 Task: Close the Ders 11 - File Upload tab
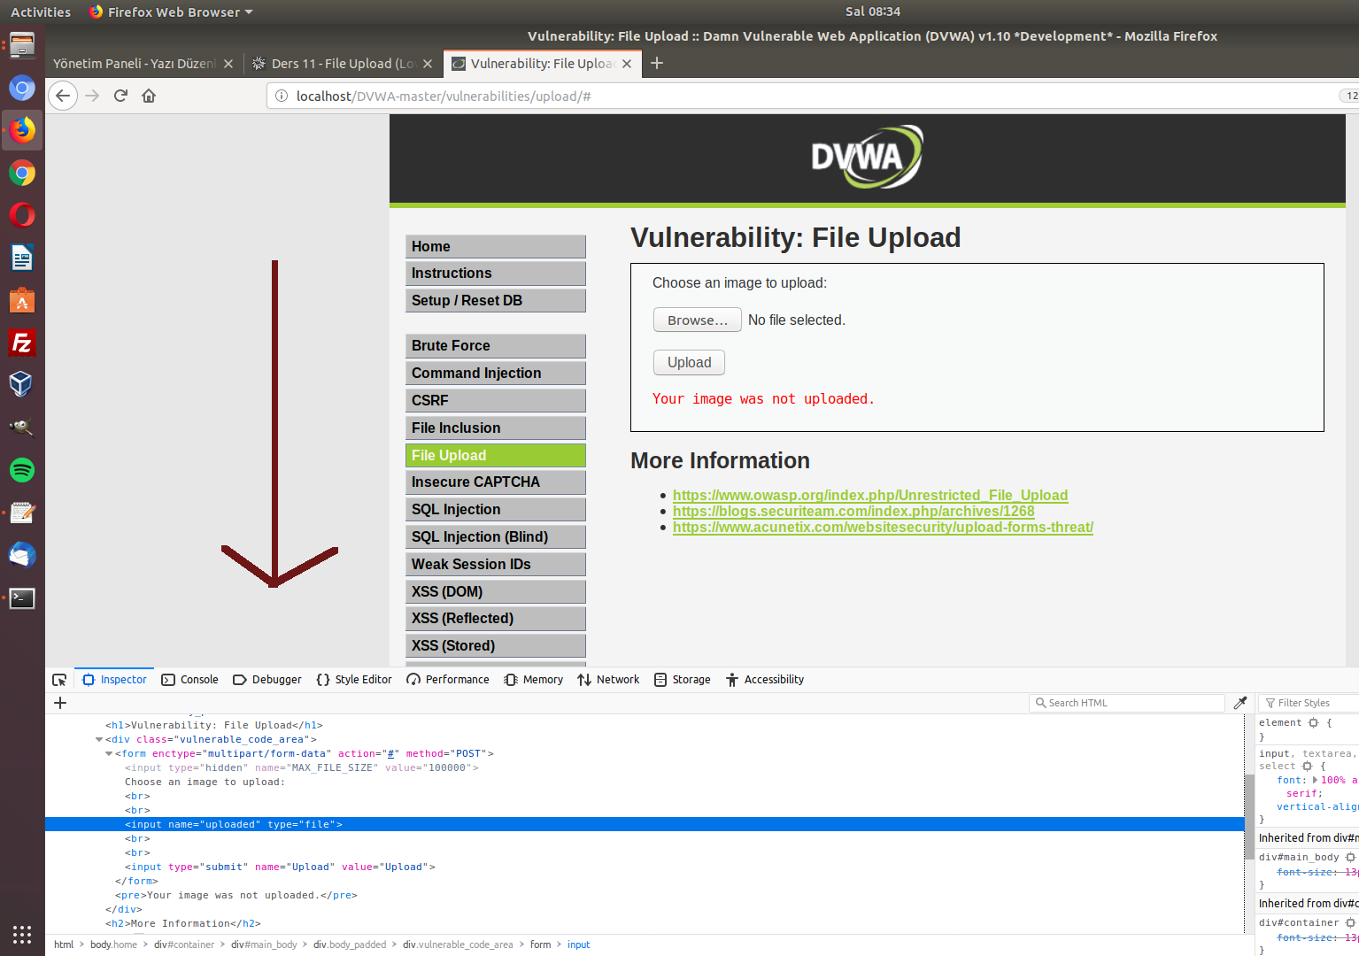428,64
